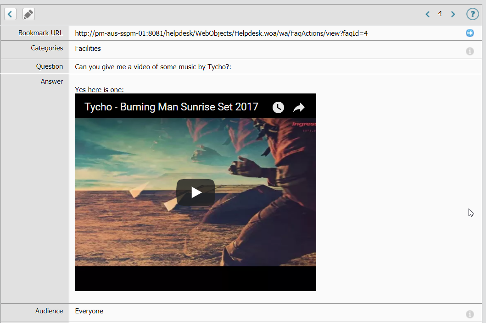486x323 pixels.
Task: Click the info icon in the Audience row
Action: click(469, 314)
